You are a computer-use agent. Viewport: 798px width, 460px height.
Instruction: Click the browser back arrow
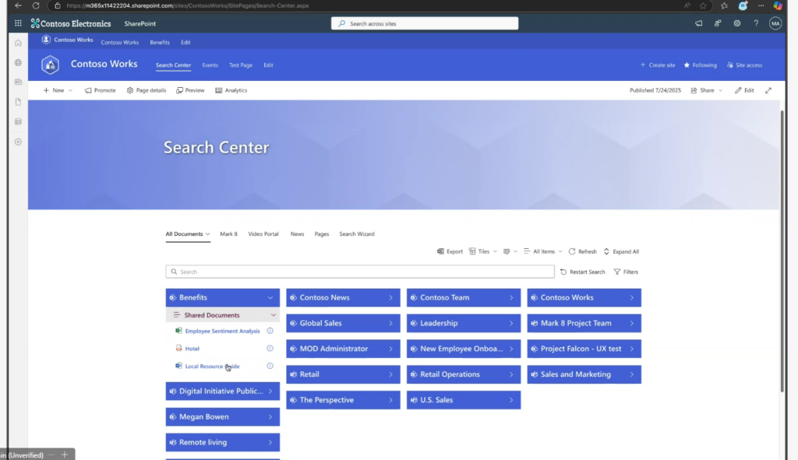[x=19, y=5]
